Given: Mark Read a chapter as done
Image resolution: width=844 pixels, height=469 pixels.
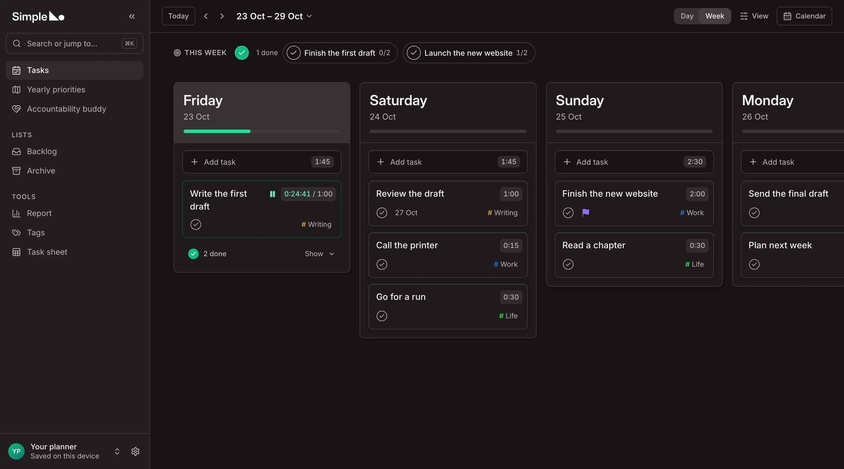Looking at the screenshot, I should (568, 264).
